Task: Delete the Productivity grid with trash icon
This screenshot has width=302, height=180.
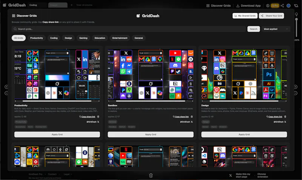Action: click(98, 116)
